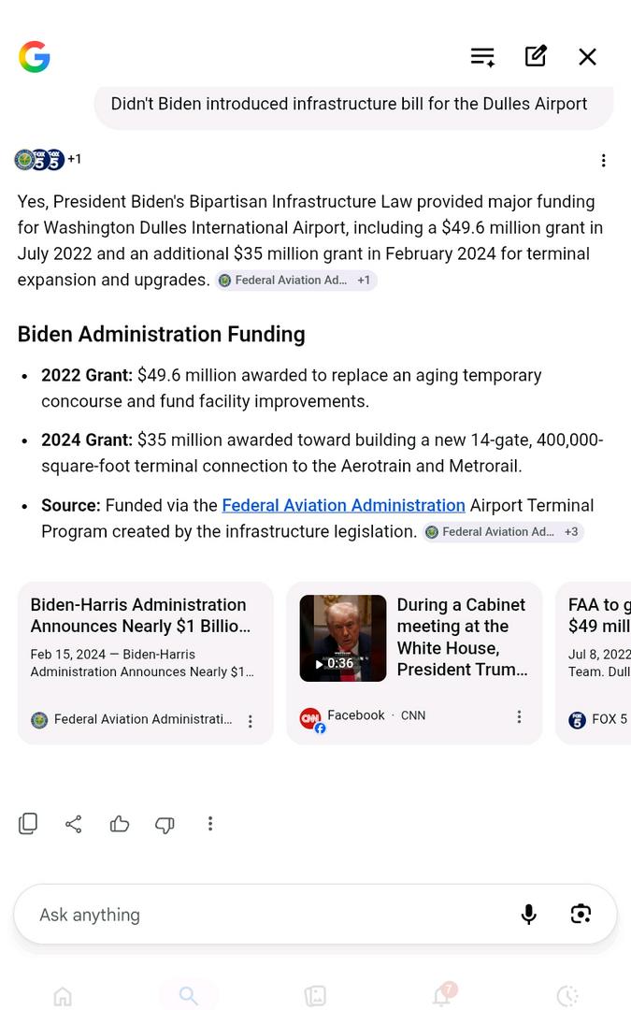The image size is (631, 1010).
Task: Expand the Federal Aviation Ad... +3 source chip
Action: [x=503, y=532]
